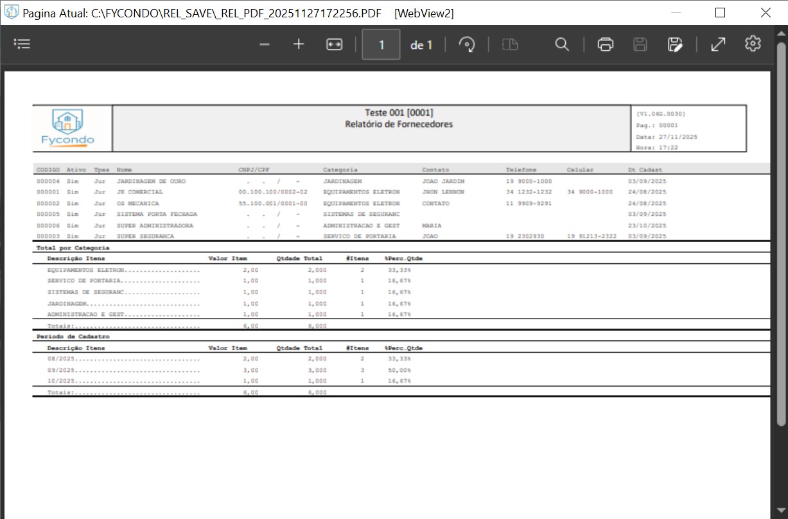Click the application icon in title bar

(x=12, y=13)
